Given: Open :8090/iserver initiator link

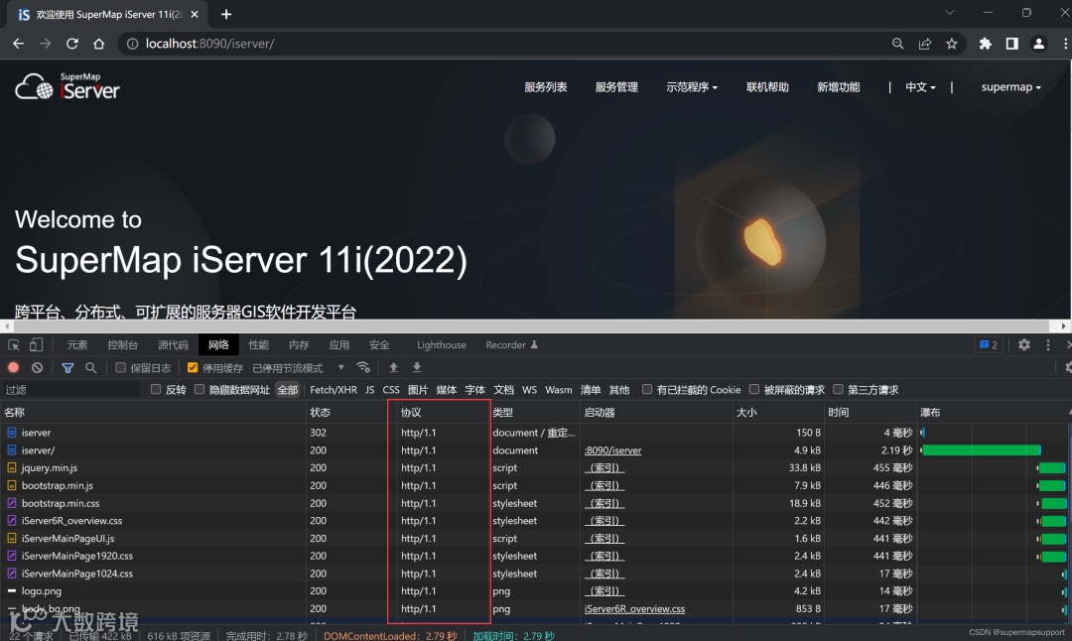Looking at the screenshot, I should pos(612,450).
